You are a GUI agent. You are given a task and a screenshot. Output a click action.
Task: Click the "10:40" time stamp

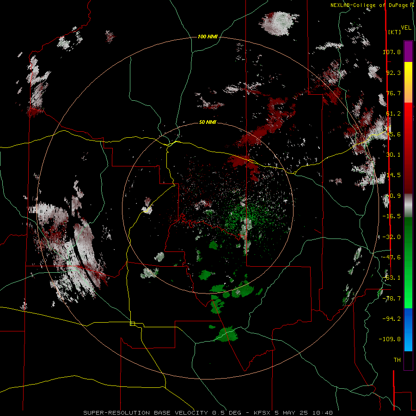322,413
